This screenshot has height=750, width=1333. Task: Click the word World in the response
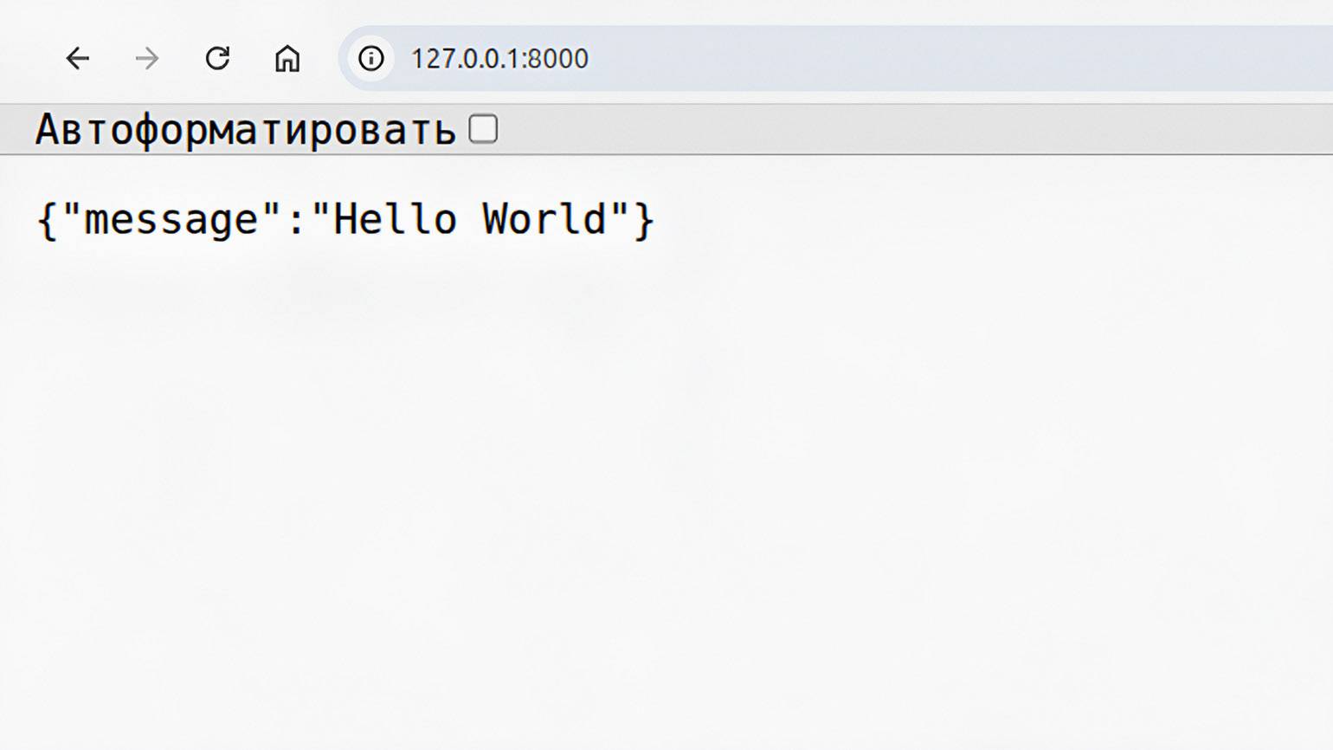(545, 219)
